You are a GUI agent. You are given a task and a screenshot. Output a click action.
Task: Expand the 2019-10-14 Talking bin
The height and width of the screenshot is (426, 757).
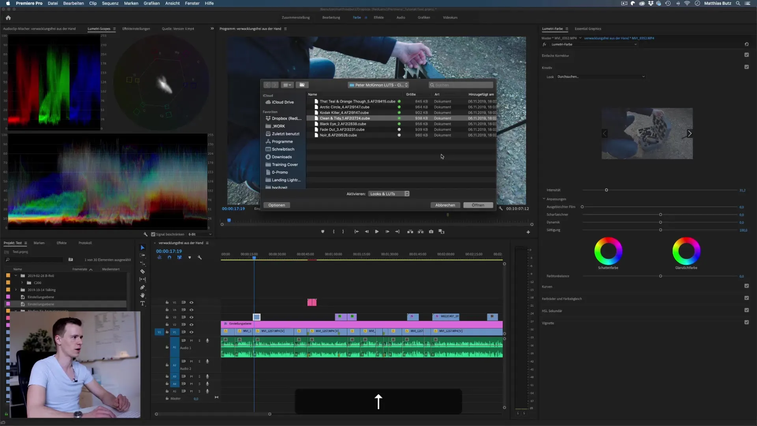[x=16, y=290]
